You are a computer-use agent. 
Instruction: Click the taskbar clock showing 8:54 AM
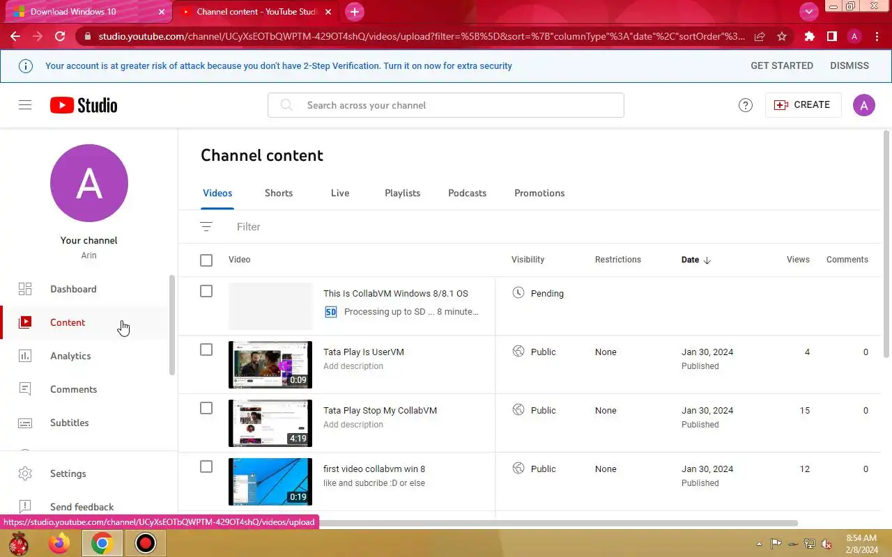coord(861,544)
